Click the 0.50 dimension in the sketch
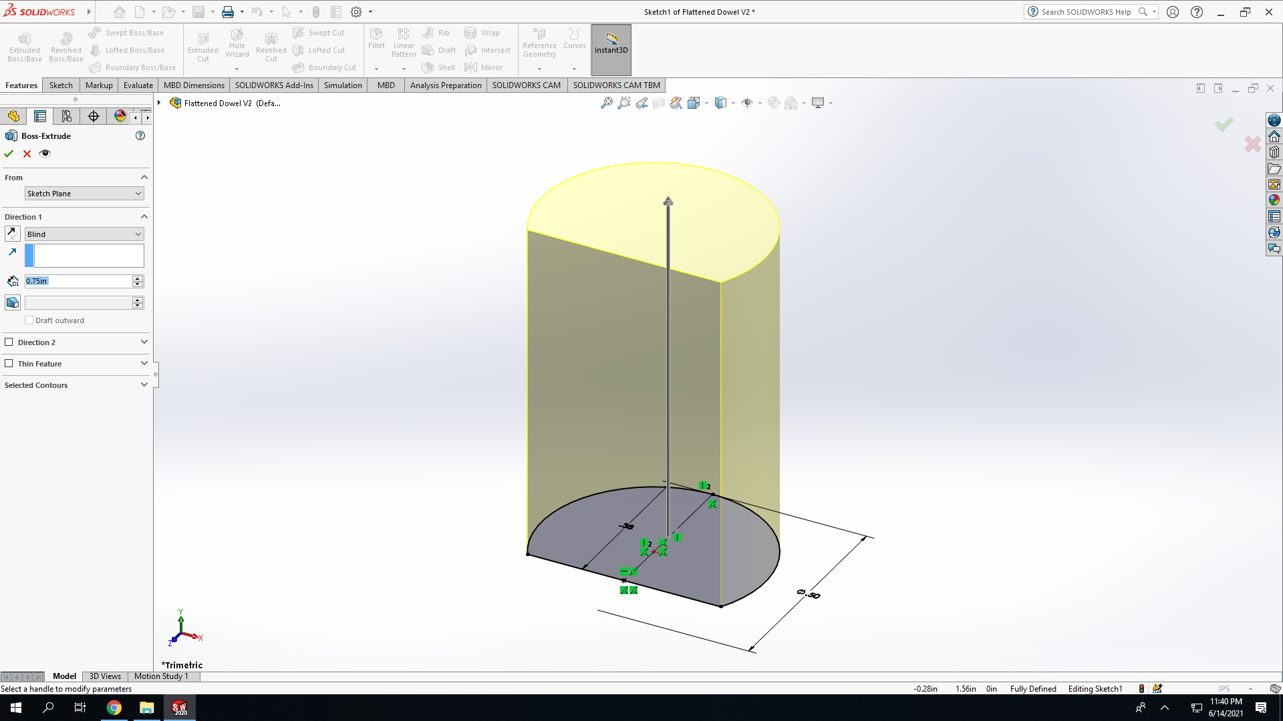Image resolution: width=1283 pixels, height=721 pixels. click(x=809, y=594)
